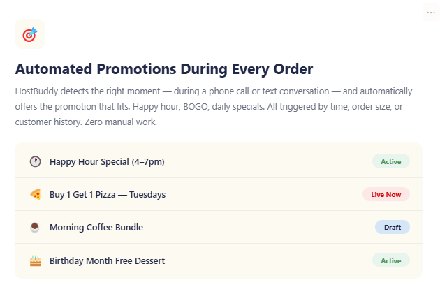This screenshot has height=294, width=440.
Task: Click the coffee cup icon
Action: (35, 227)
